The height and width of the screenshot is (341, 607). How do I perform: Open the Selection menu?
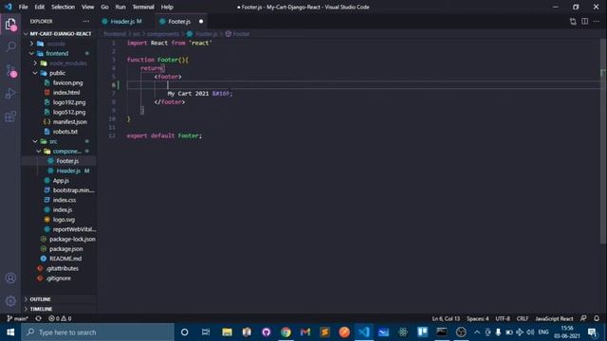coord(64,7)
